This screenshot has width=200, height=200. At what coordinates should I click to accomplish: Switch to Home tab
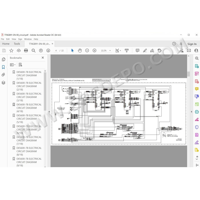[6, 44]
